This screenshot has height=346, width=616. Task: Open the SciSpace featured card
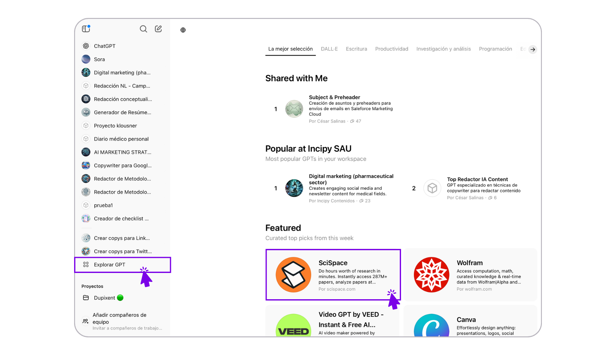coord(333,275)
